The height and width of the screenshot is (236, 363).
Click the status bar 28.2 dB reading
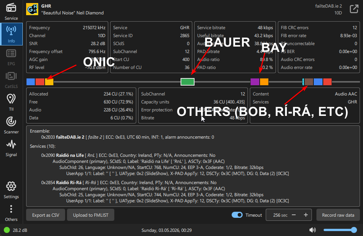20,230
